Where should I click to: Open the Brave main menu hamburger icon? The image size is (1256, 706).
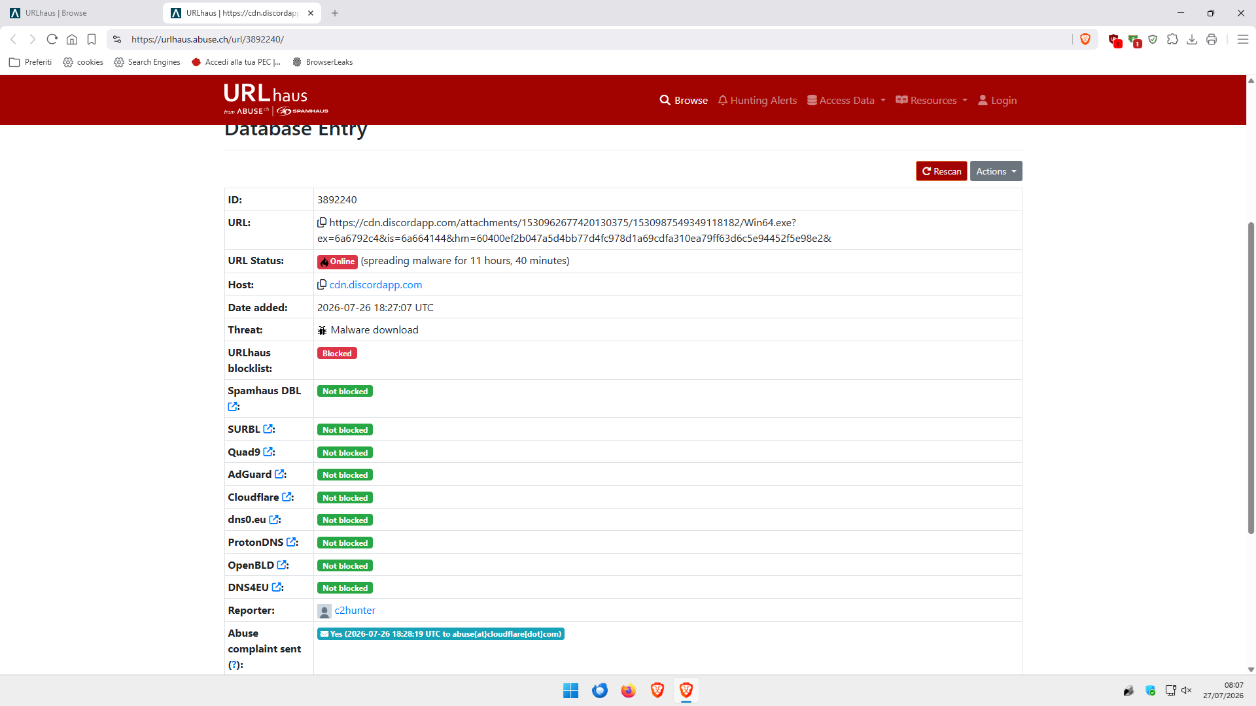coord(1243,39)
